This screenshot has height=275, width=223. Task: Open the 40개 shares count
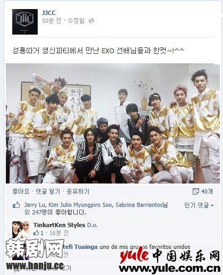click(x=207, y=191)
